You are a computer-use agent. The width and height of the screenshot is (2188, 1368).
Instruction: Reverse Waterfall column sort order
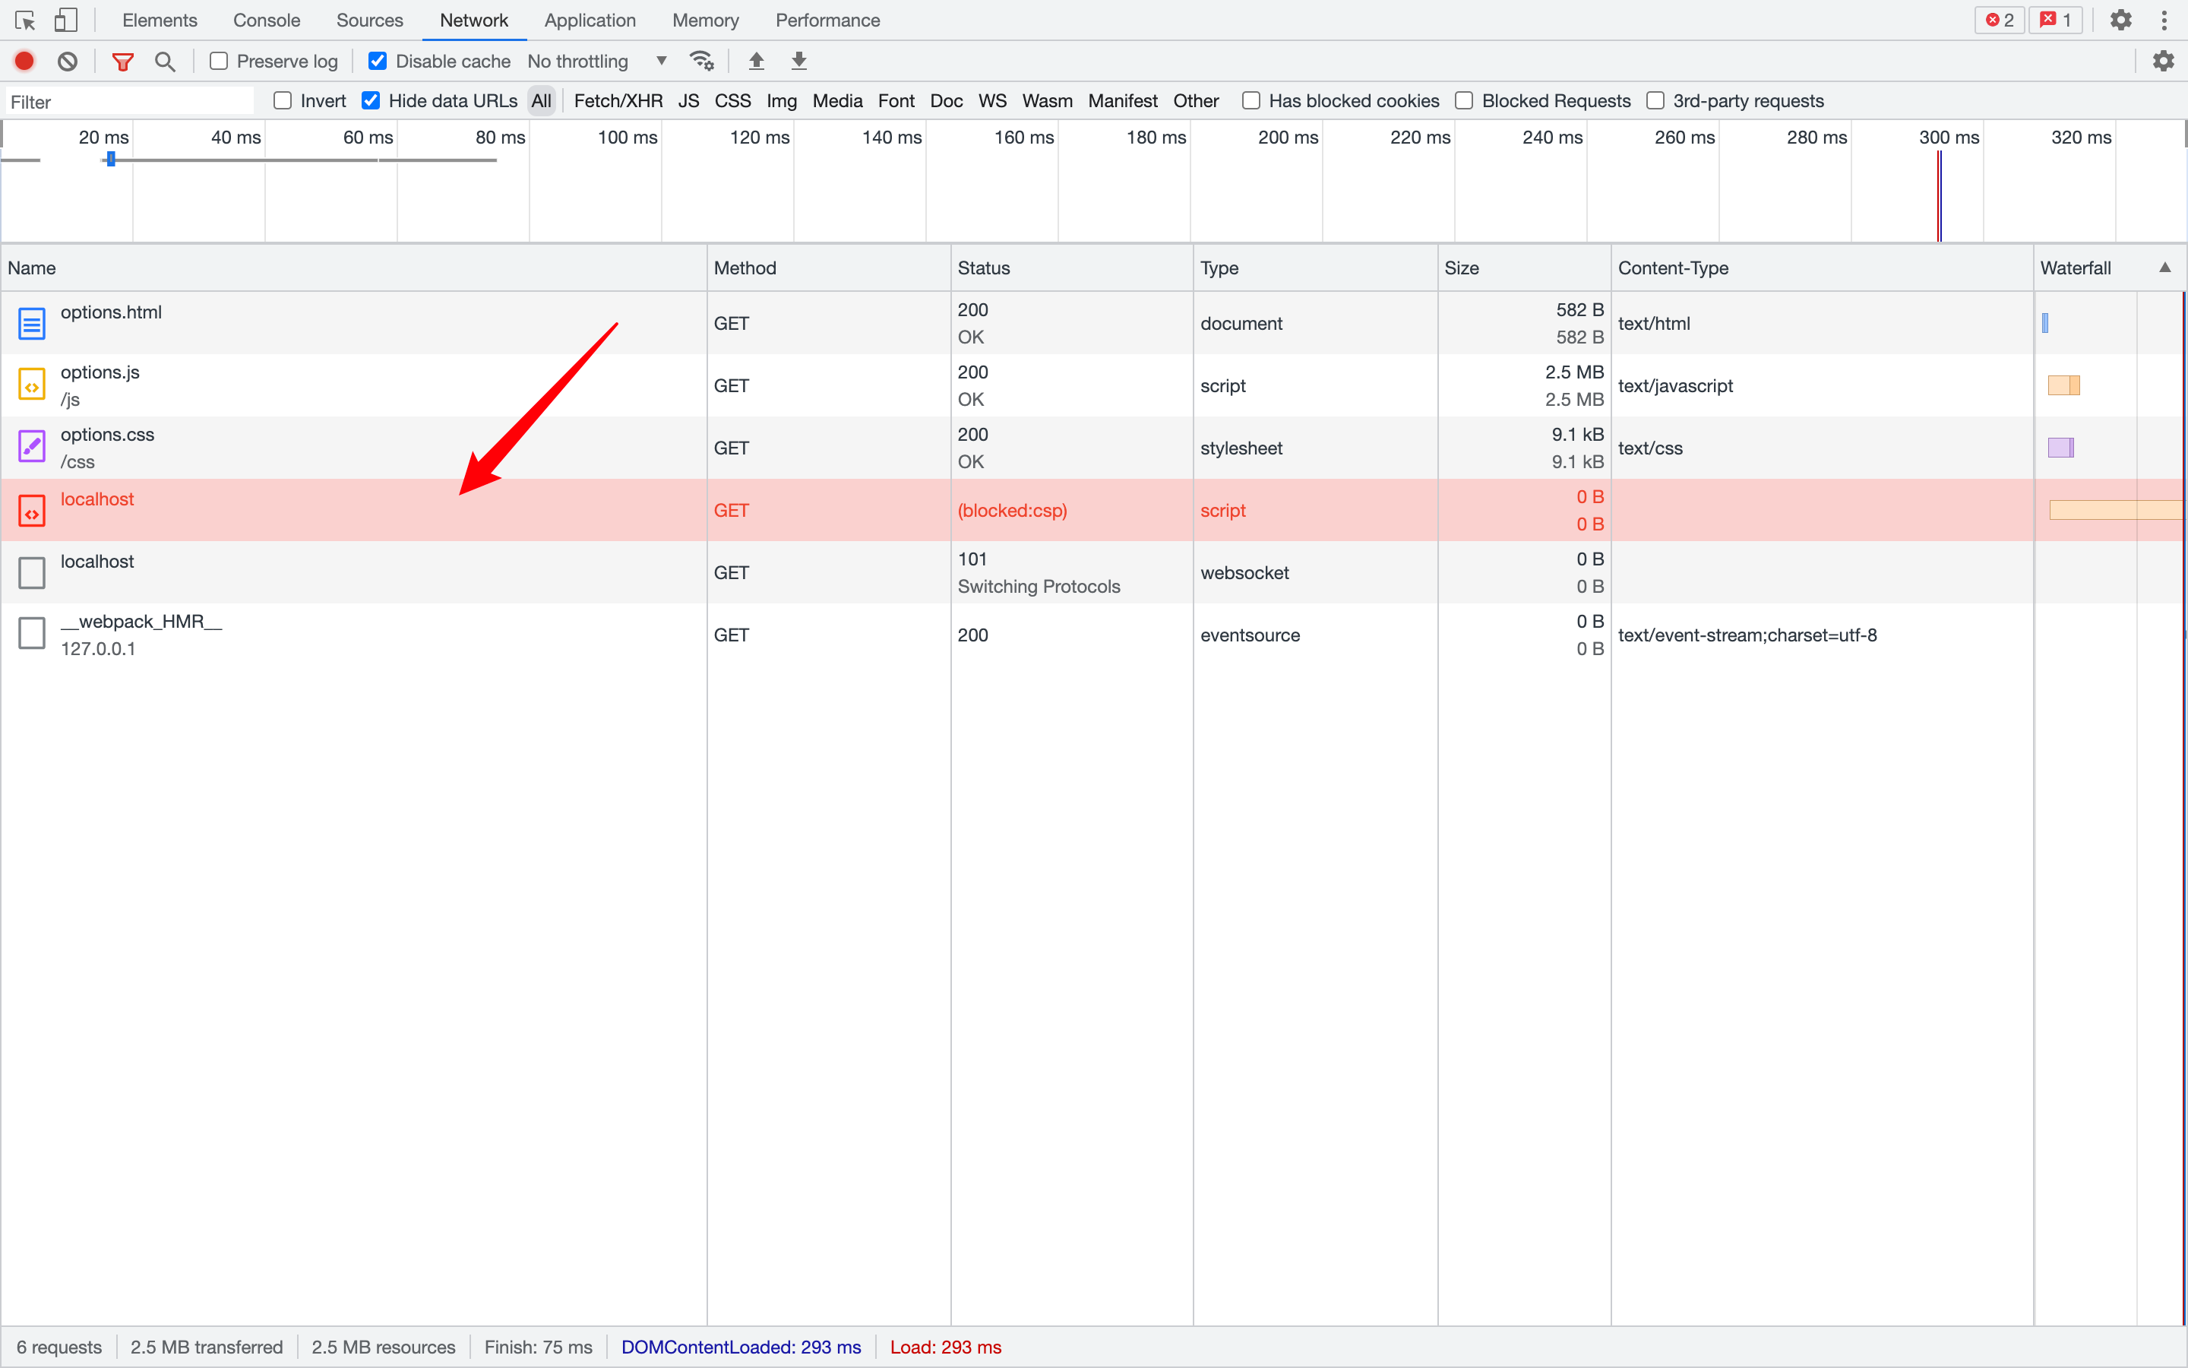(2075, 268)
